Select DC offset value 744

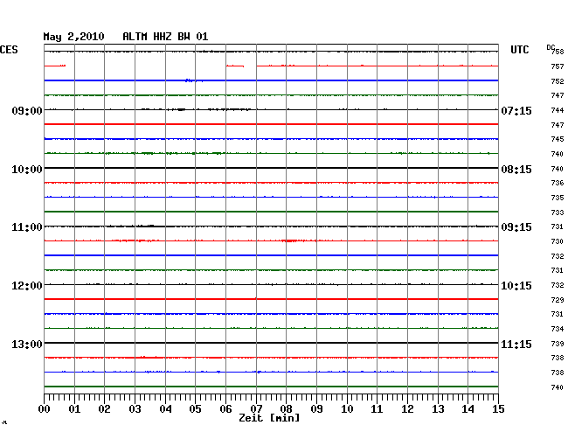click(558, 110)
